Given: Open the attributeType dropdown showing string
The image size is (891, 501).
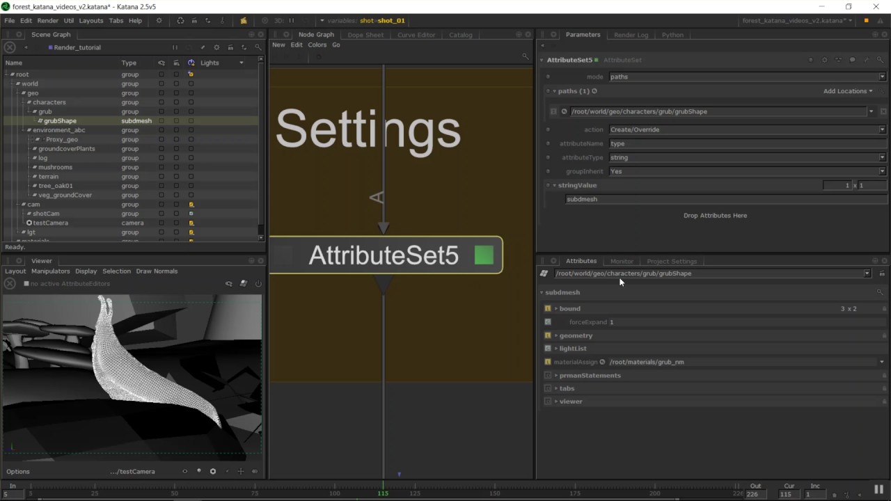Looking at the screenshot, I should pos(748,157).
